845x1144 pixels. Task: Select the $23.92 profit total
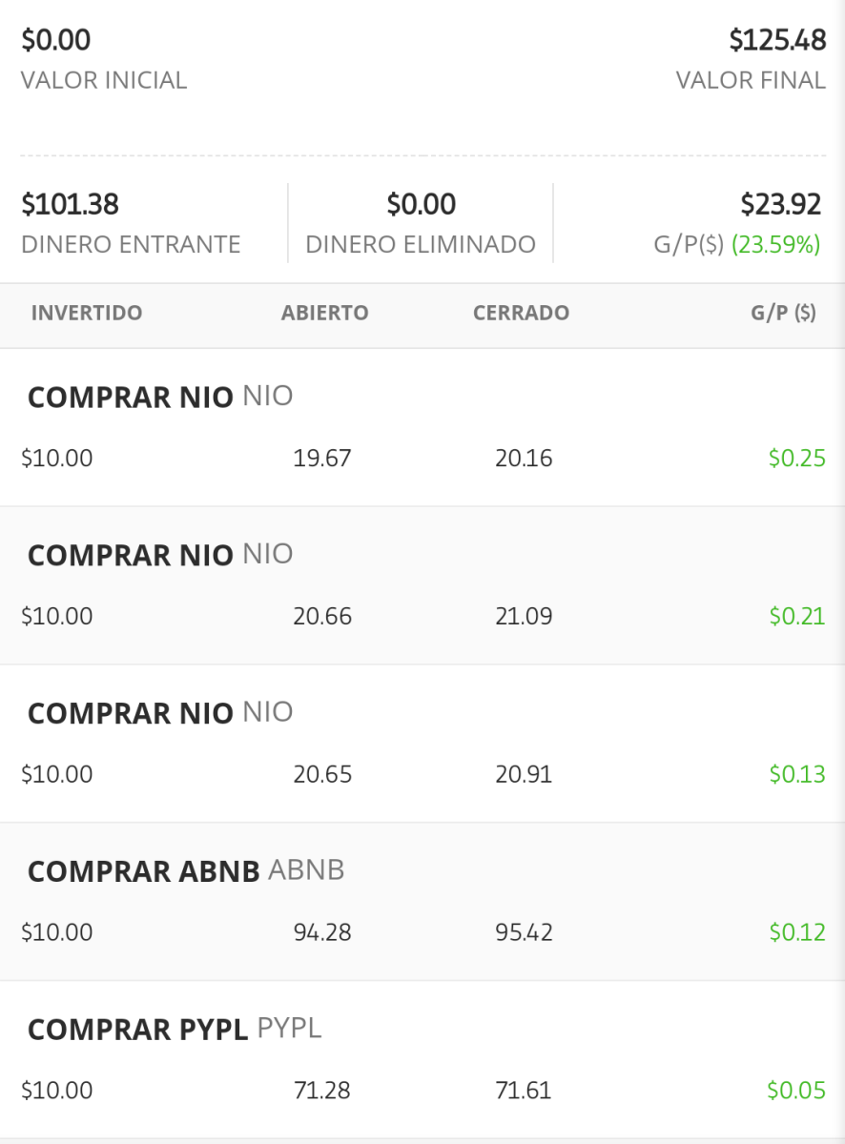click(781, 204)
